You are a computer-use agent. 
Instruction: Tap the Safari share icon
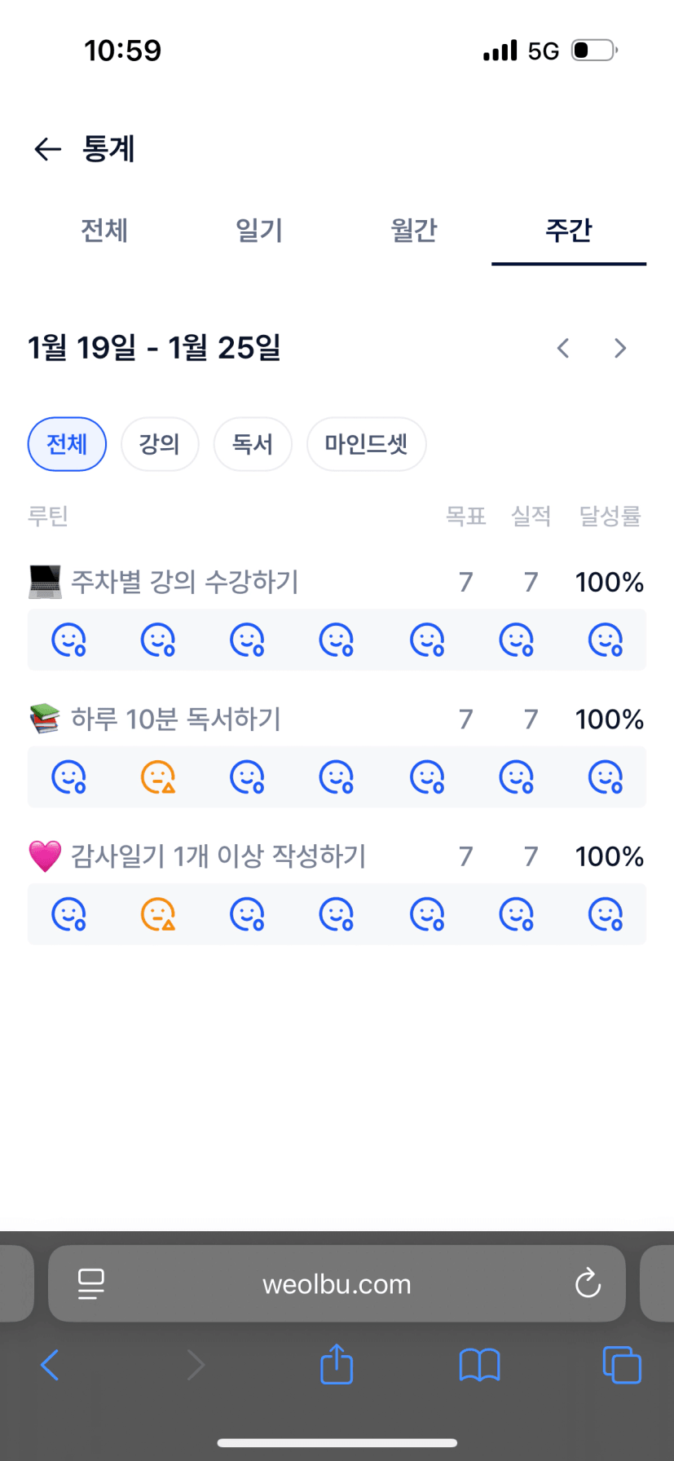pyautogui.click(x=337, y=1364)
